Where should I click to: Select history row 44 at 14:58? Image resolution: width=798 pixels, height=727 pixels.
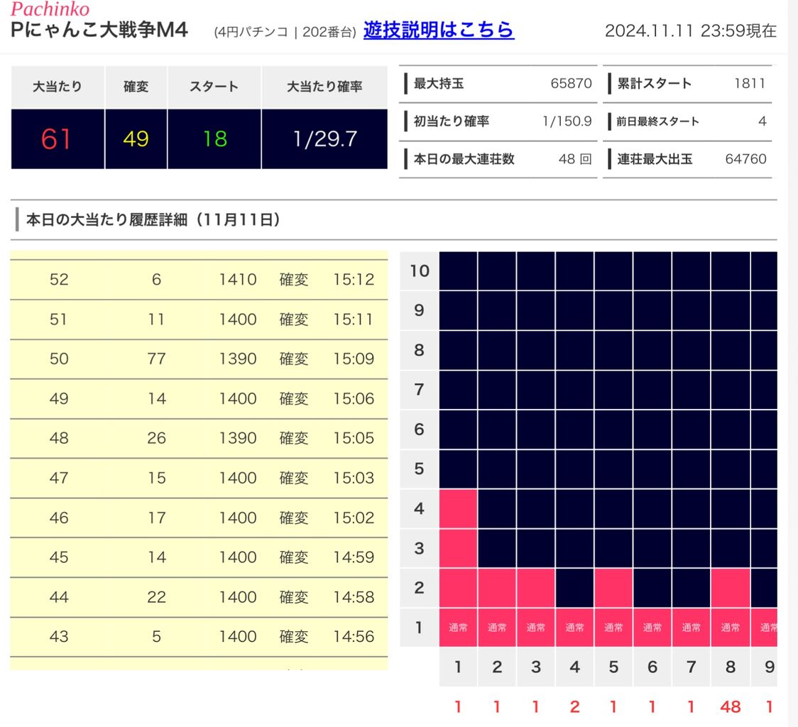(199, 597)
